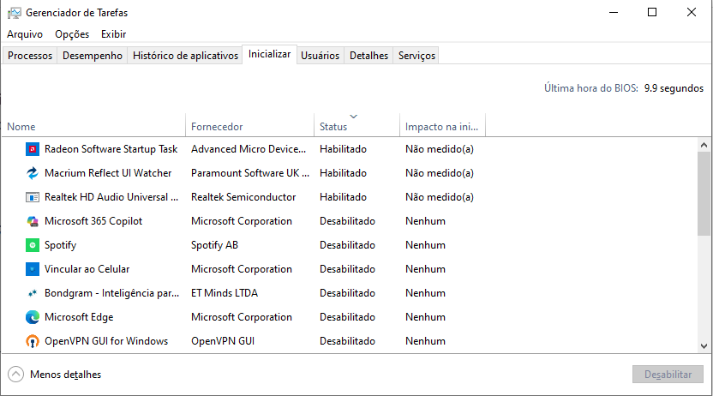Click the Última hora do BIOS label

[591, 88]
